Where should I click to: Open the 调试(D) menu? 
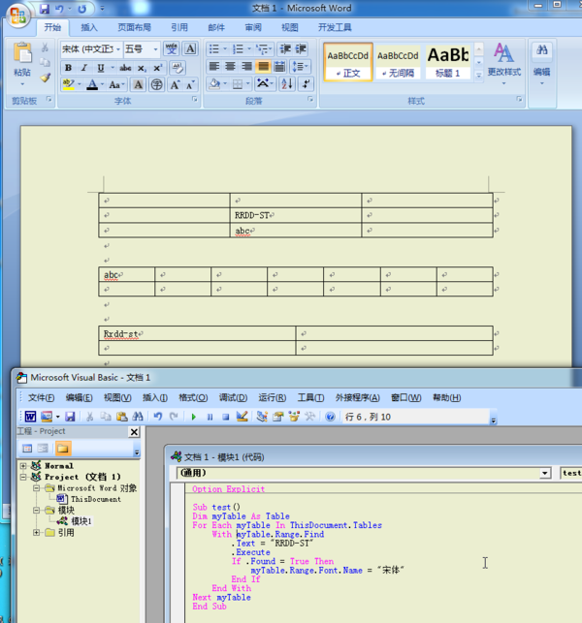pyautogui.click(x=233, y=397)
